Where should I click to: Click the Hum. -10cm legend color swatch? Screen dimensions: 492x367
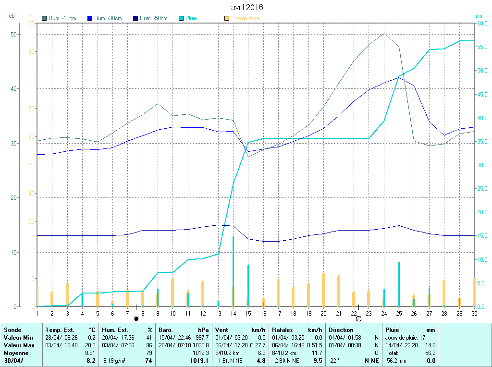[45, 18]
